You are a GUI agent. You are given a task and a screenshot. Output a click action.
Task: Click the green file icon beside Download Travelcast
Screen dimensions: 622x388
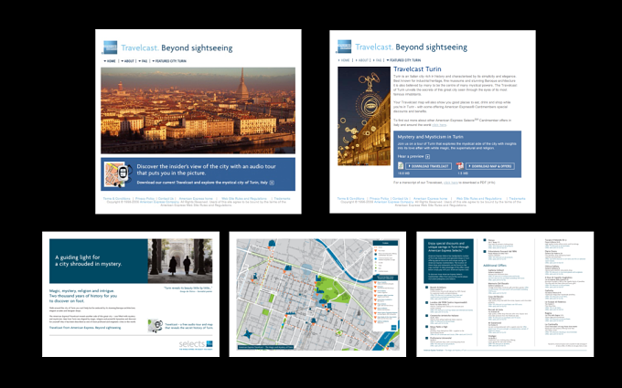tap(401, 166)
